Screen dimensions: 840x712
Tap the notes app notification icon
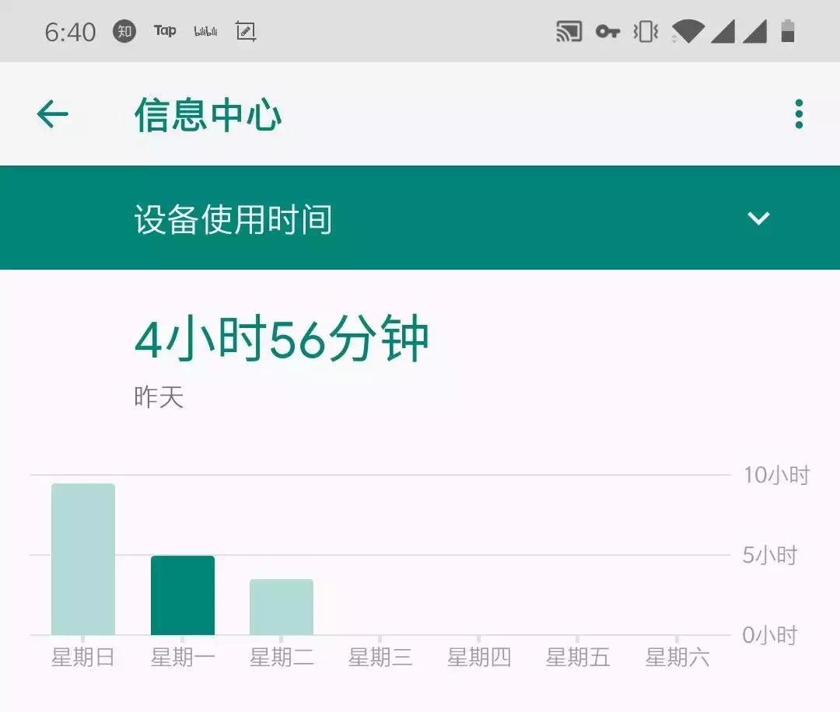pos(246,31)
